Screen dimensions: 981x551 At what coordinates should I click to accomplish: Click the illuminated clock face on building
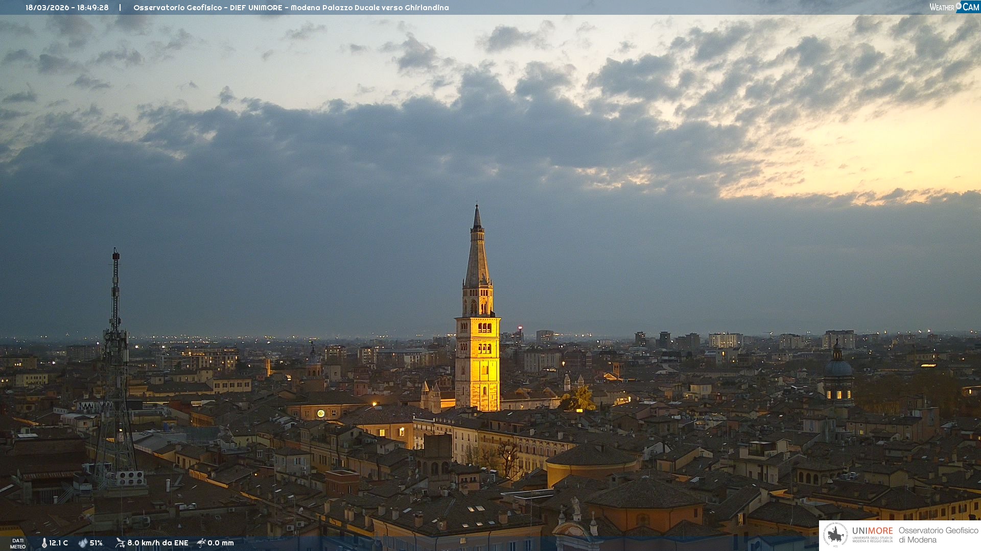(320, 413)
